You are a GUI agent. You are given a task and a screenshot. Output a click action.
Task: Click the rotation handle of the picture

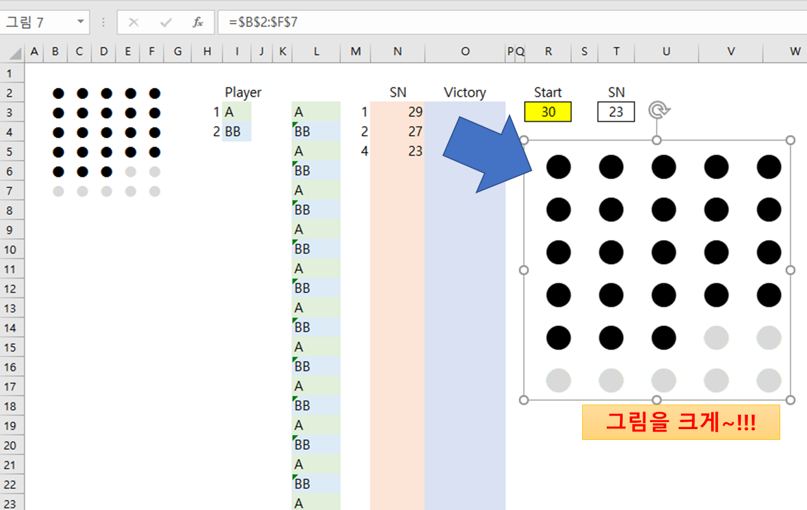coord(658,109)
